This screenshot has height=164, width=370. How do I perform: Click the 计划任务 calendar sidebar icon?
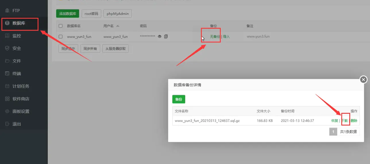pyautogui.click(x=7, y=86)
